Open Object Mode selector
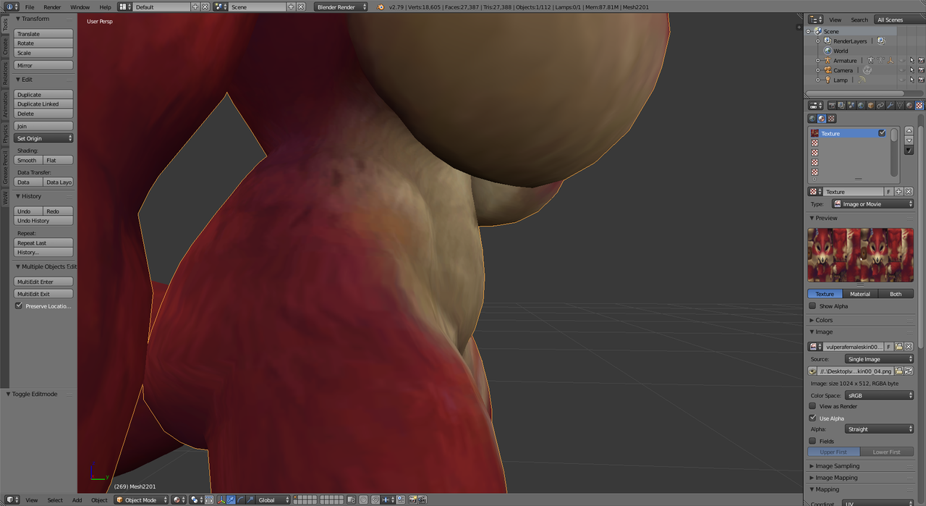This screenshot has height=506, width=926. tap(141, 500)
